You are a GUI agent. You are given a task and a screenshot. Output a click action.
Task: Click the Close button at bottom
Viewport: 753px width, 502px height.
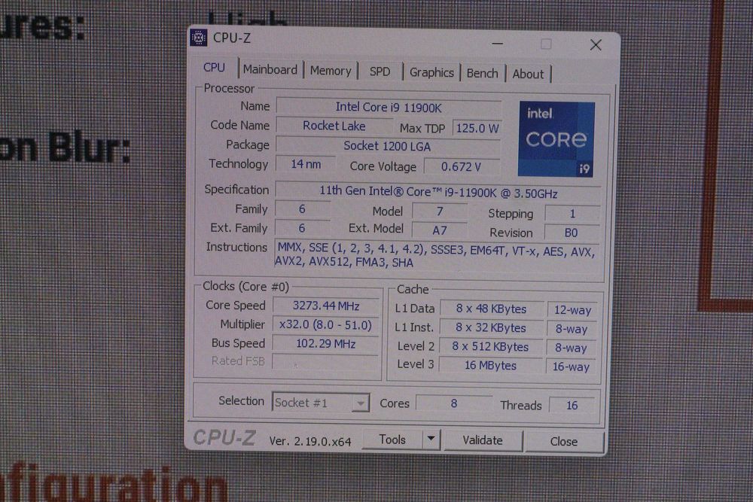coord(564,442)
